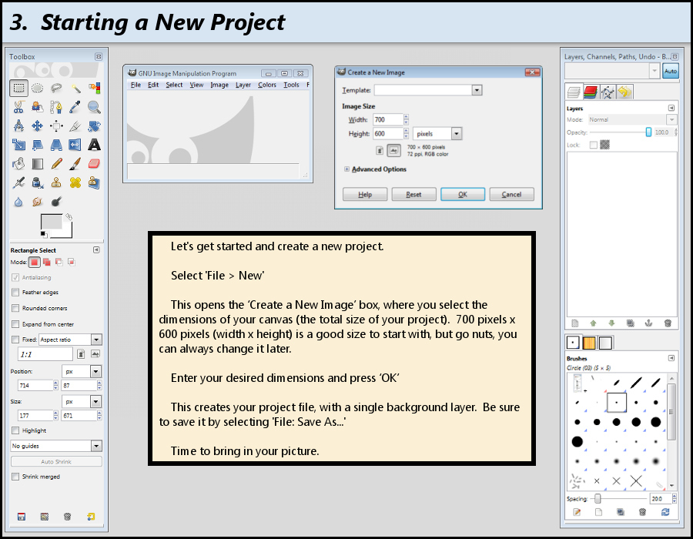Switch to the Channels tab
The image size is (693, 539).
[590, 91]
